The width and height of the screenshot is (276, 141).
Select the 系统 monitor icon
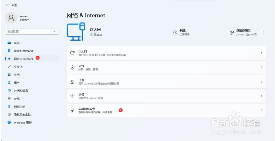pos(9,43)
